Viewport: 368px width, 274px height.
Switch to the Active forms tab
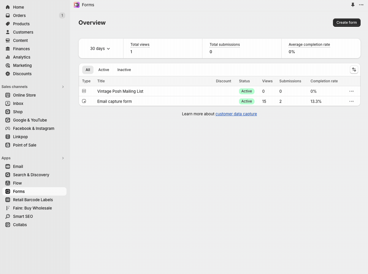(104, 69)
